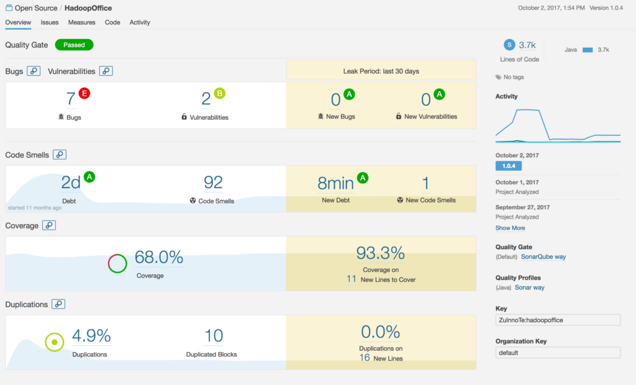Open the 2d technical debt value
The height and width of the screenshot is (385, 636).
tap(71, 183)
